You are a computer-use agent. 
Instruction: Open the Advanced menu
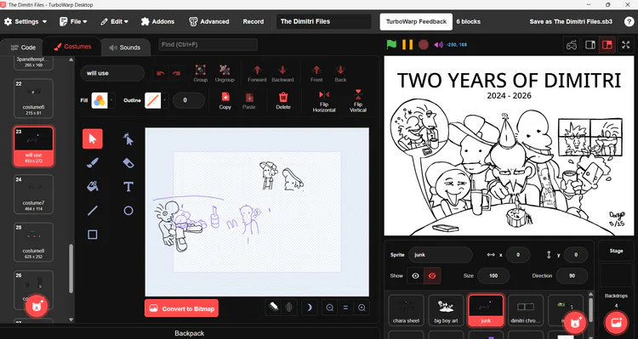(209, 21)
